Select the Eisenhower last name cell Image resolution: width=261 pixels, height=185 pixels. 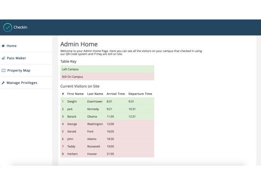click(95, 101)
